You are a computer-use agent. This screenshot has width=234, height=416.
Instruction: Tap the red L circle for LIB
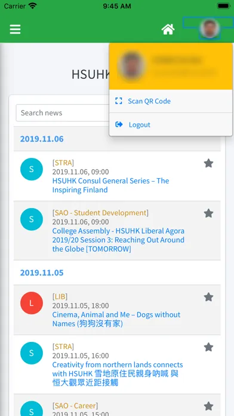point(32,303)
